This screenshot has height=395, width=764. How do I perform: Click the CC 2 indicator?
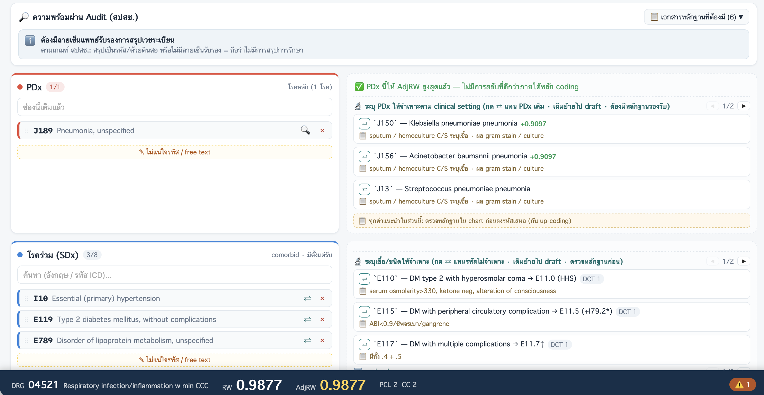pyautogui.click(x=409, y=384)
